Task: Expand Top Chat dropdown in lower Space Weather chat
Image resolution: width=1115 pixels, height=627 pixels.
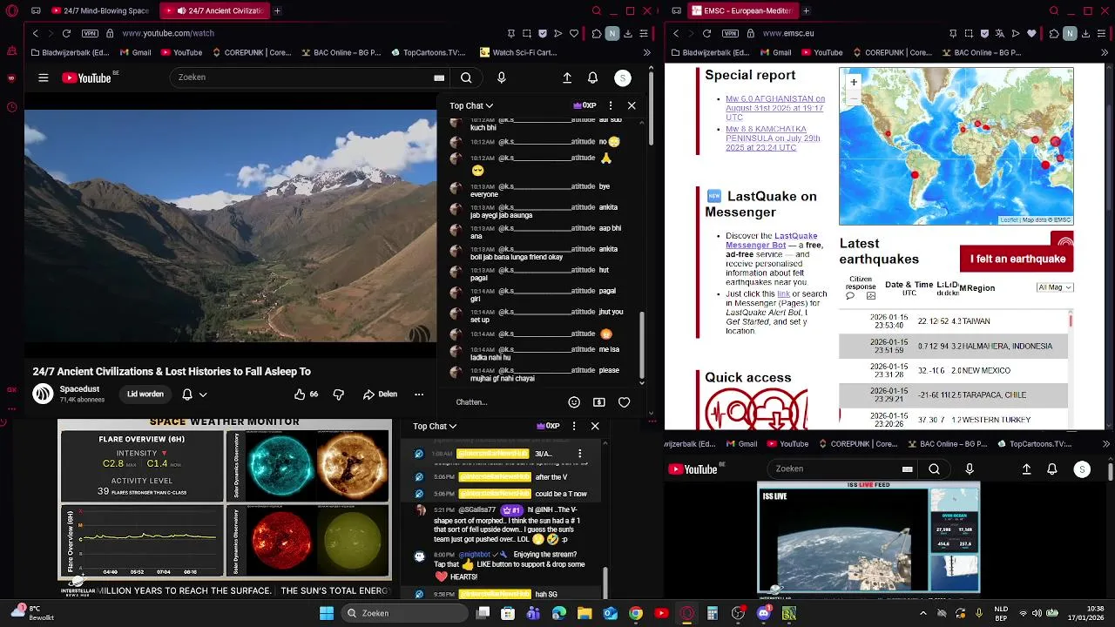Action: [435, 426]
